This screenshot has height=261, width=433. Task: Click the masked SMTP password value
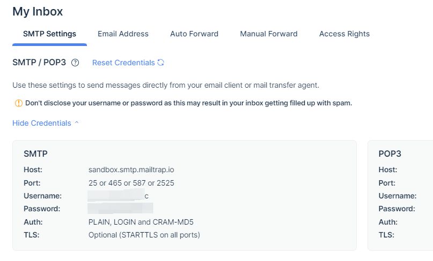click(121, 209)
